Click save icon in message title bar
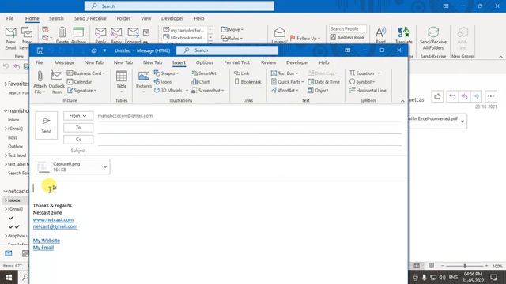Viewport: 506px width, 284px height. pyautogui.click(x=40, y=50)
